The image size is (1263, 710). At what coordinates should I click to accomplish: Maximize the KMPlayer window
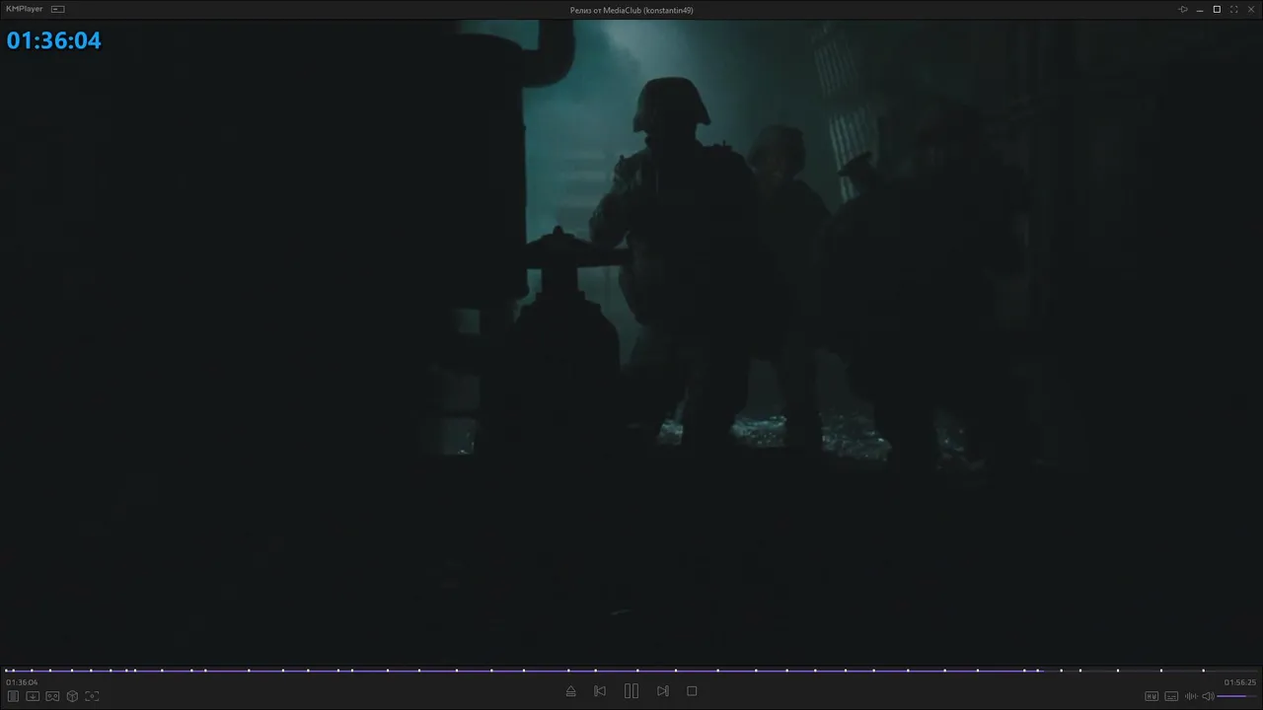1217,9
